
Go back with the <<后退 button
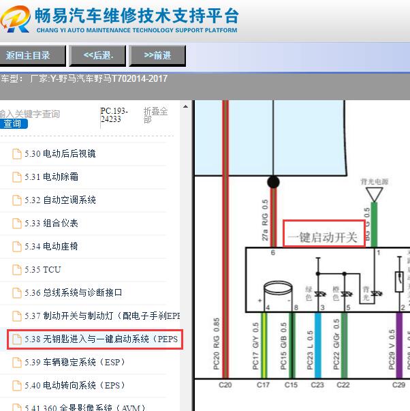pos(97,55)
